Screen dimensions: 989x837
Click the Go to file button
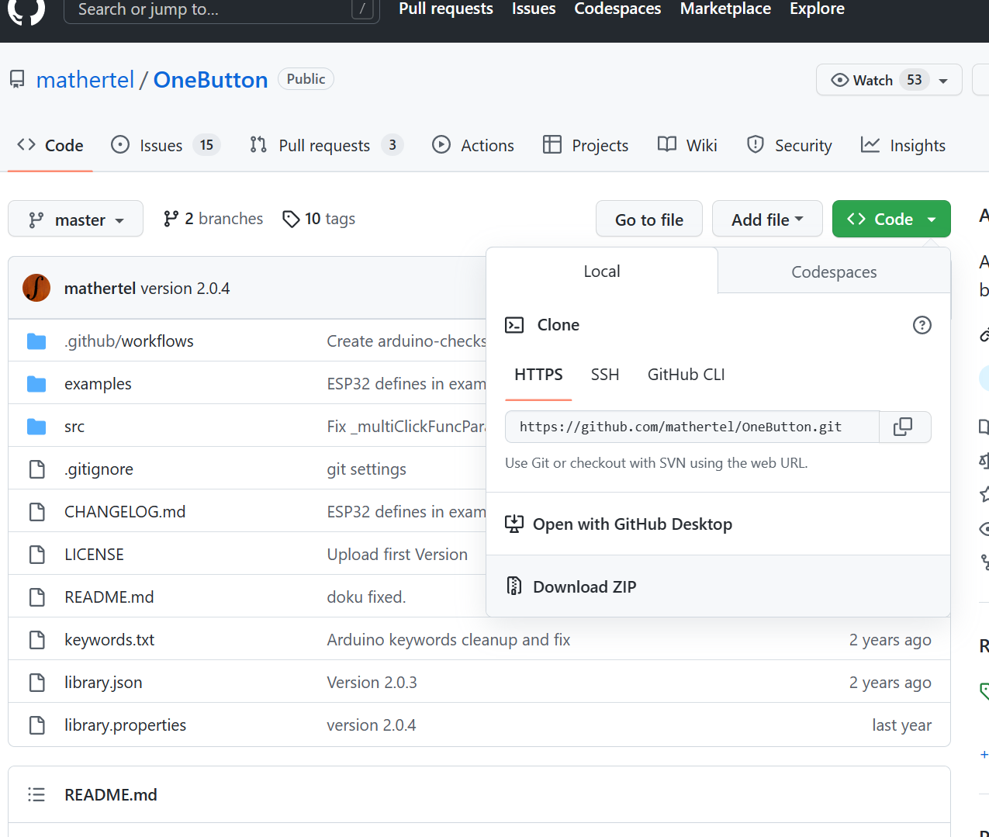(649, 219)
